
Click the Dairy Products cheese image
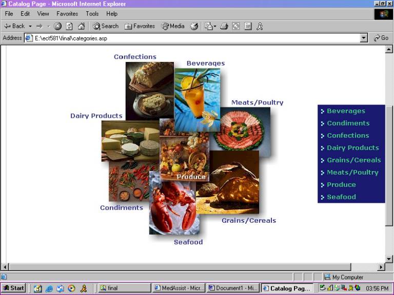(130, 141)
